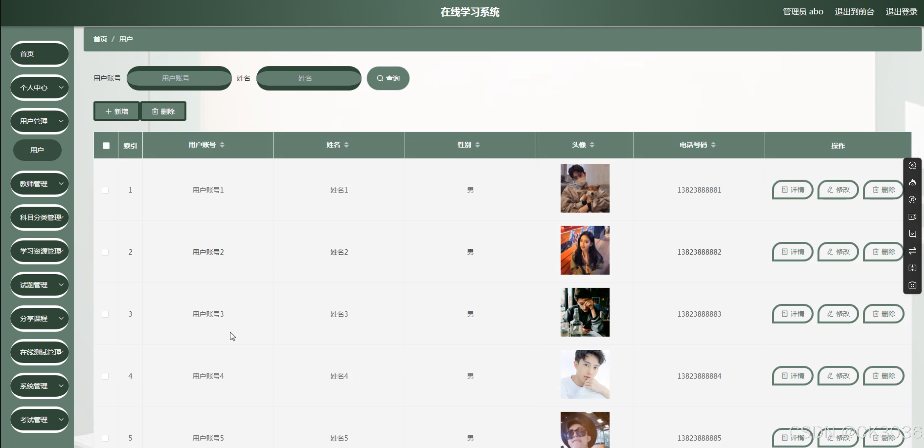Click the swap arrows icon in side toolbar
Viewport: 924px width, 448px height.
(x=912, y=251)
